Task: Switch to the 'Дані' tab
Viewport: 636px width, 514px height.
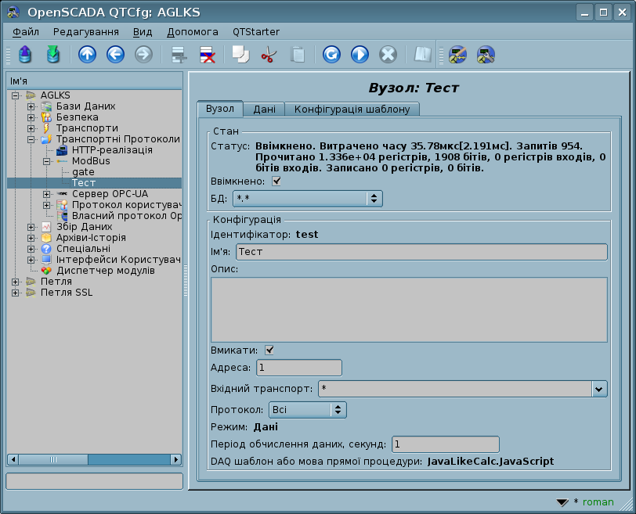Action: click(x=264, y=110)
